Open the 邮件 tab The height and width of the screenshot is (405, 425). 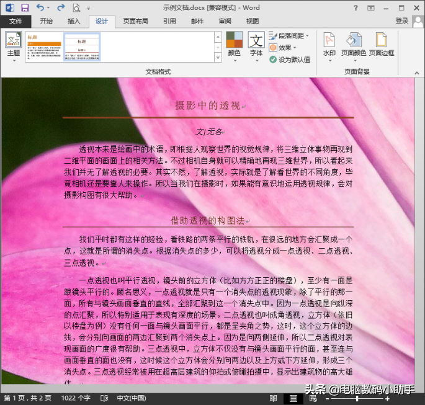pos(197,21)
